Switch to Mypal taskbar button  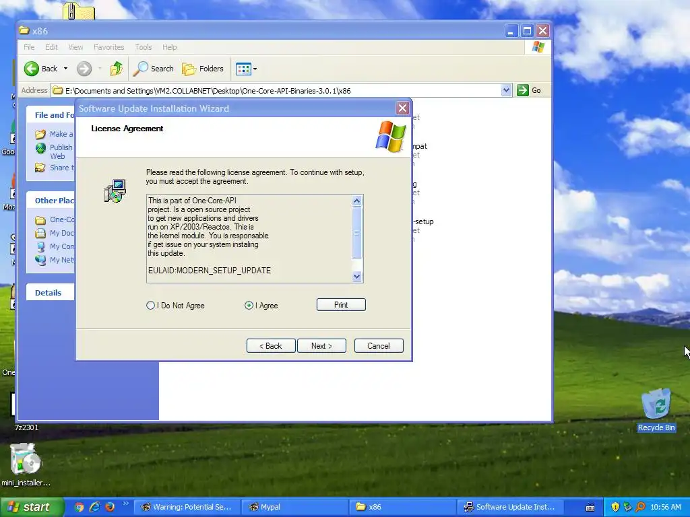[294, 507]
